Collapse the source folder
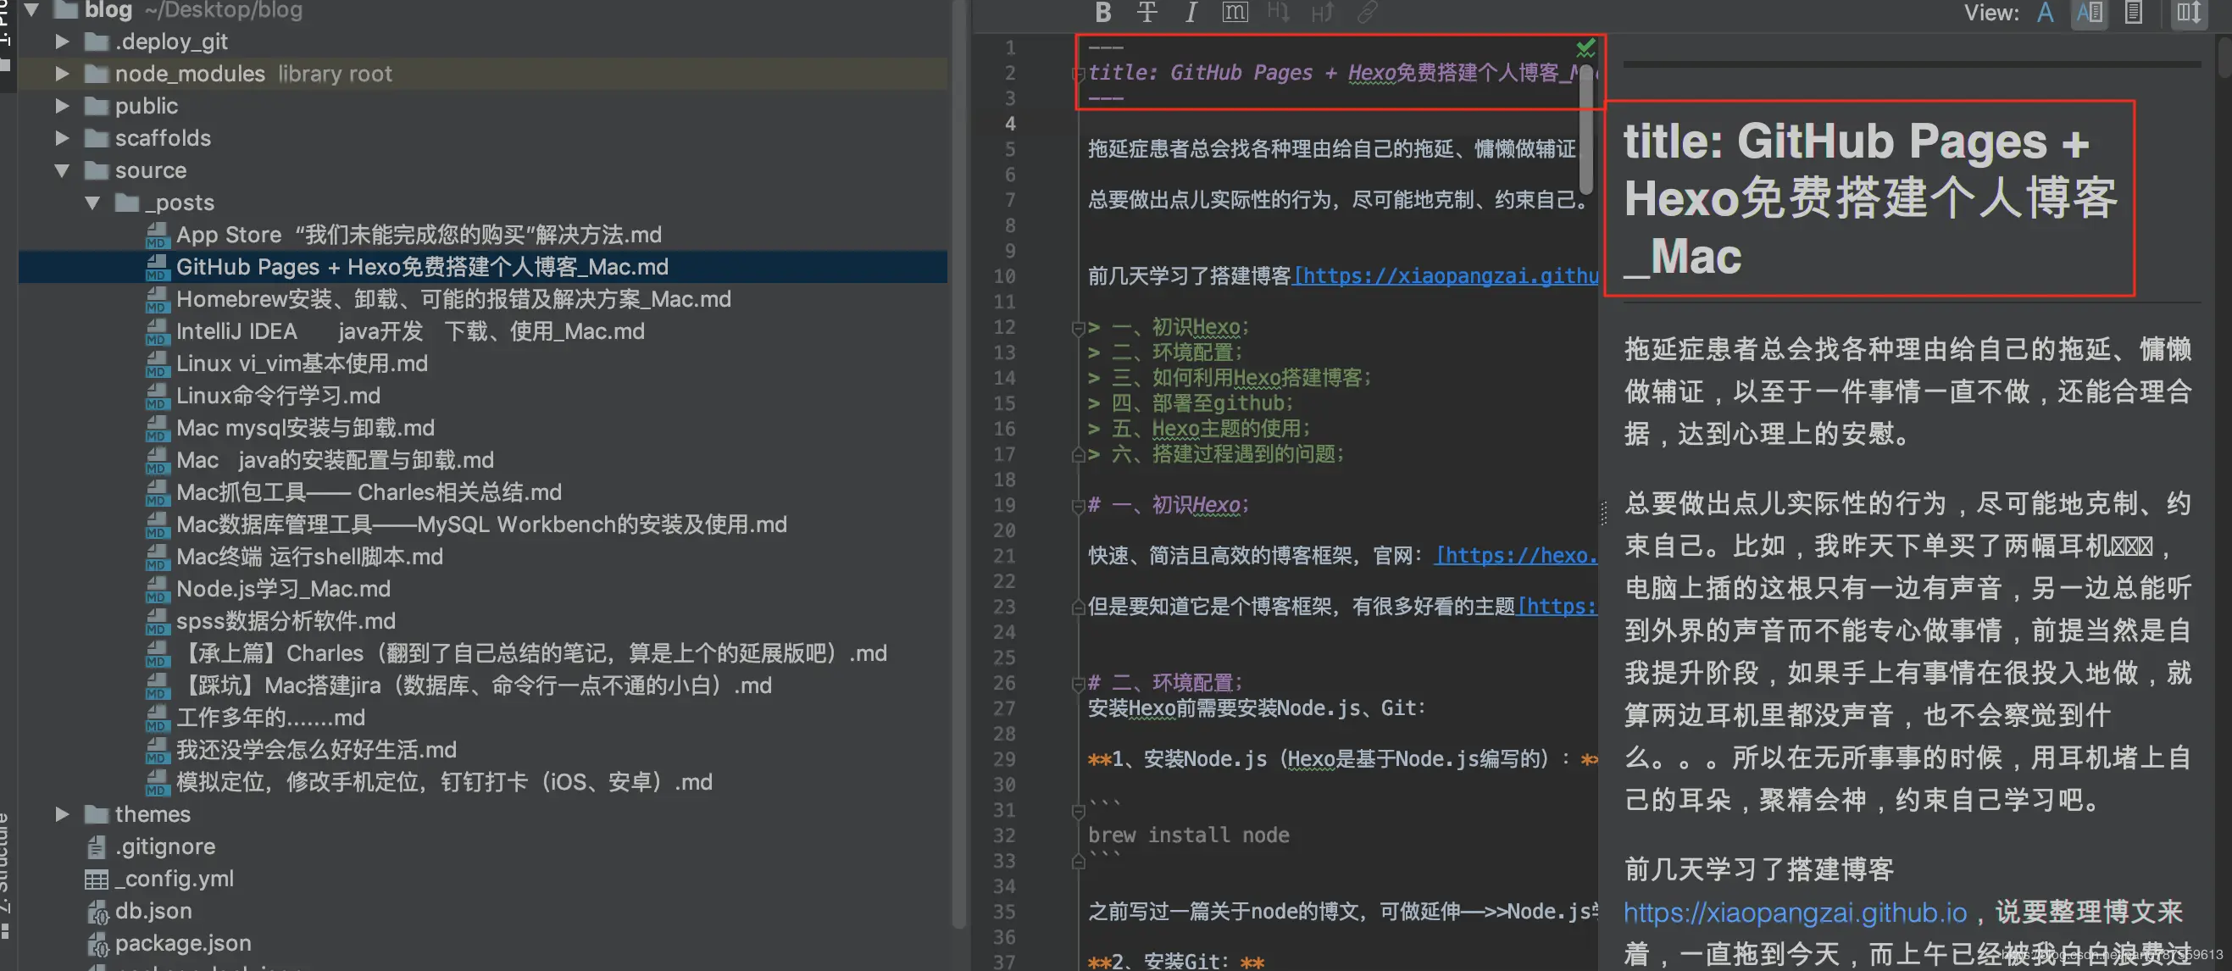Viewport: 2232px width, 971px height. pyautogui.click(x=62, y=170)
